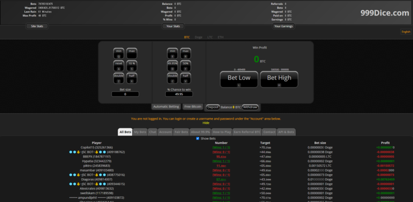Double the bet size
Screen dimensions: 413x202
(x=119, y=78)
